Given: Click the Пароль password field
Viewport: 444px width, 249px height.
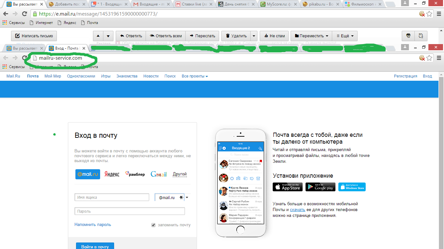Looking at the screenshot, I should click(130, 211).
